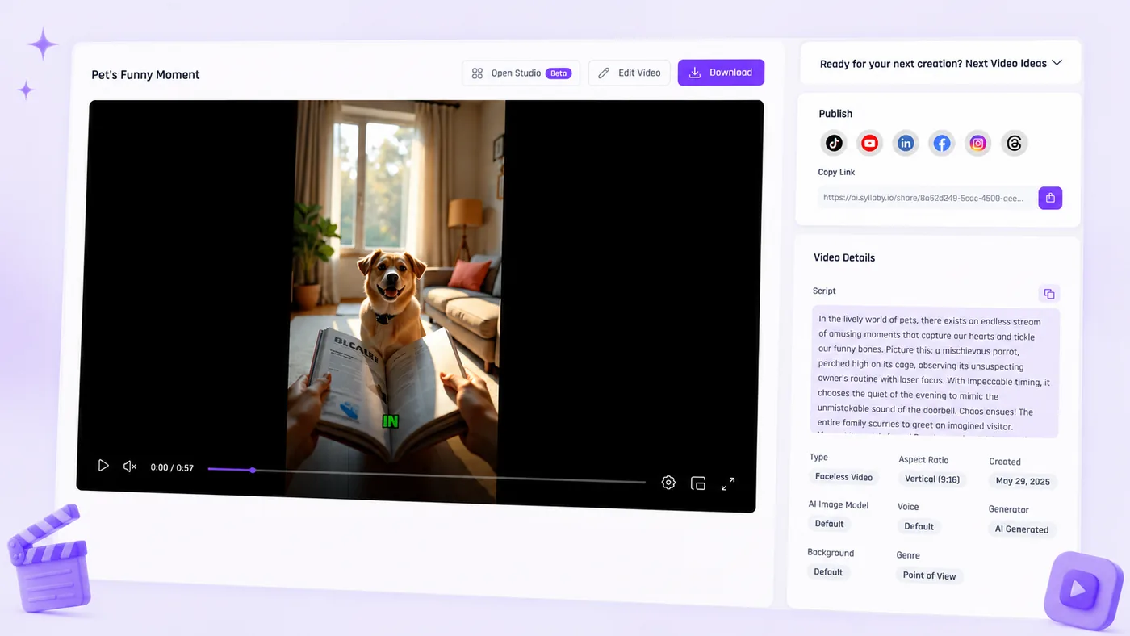Click the Edit Video button
Screen dimensions: 1130x636
click(629, 73)
